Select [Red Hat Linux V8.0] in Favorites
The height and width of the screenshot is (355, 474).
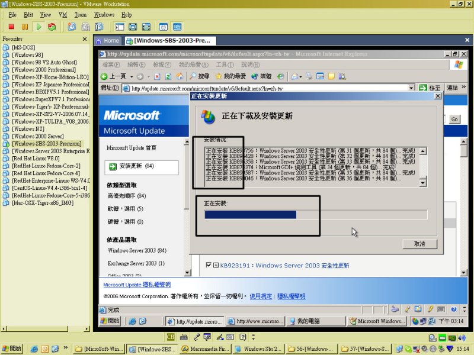[36, 159]
